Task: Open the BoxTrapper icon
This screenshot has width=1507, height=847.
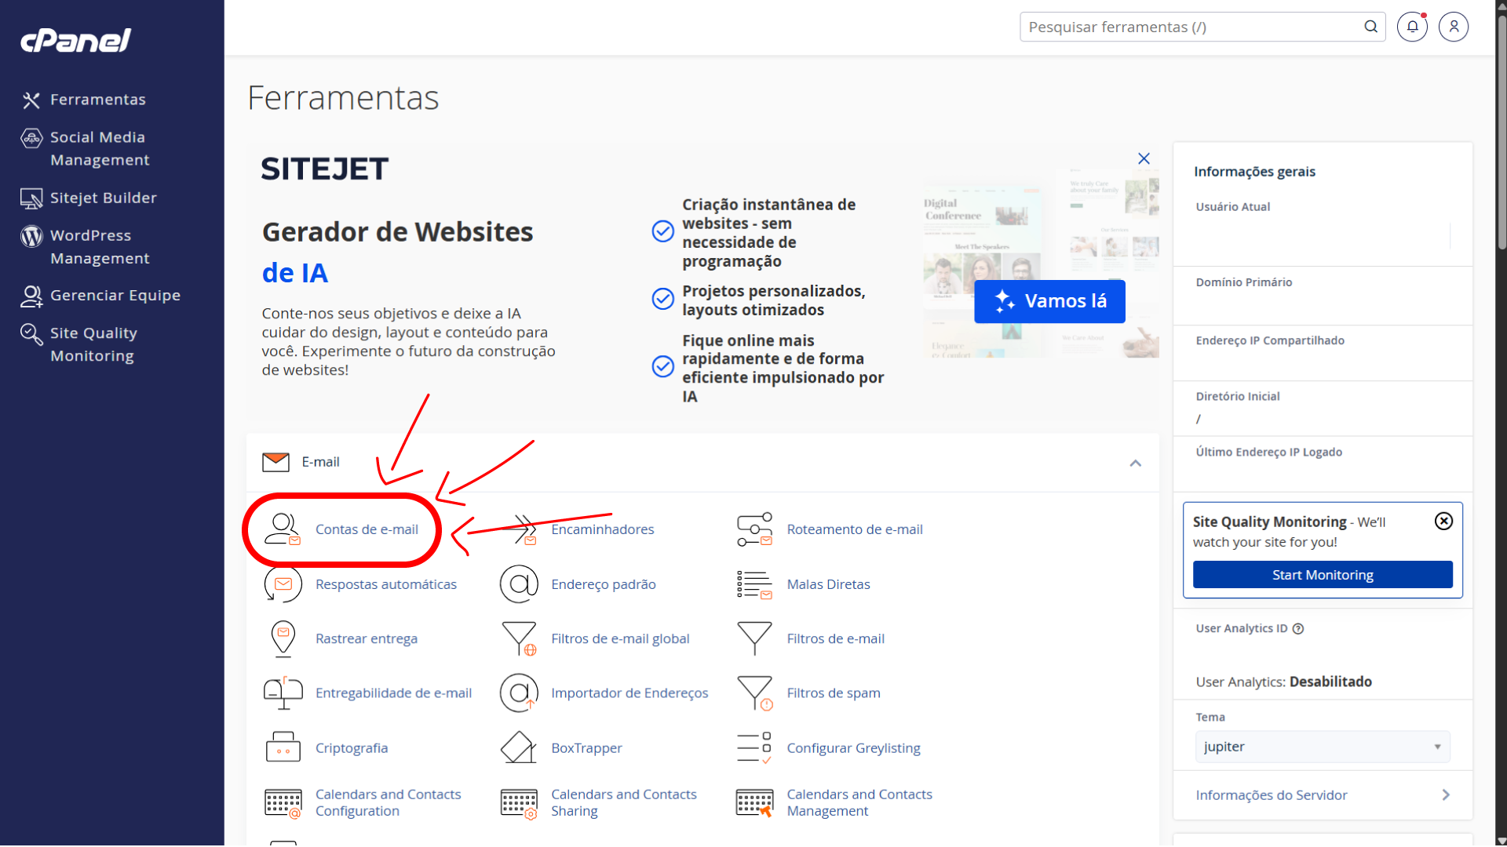Action: click(x=519, y=748)
